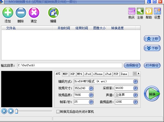The image size is (164, 122).
Task: Open 设置 settings tools icon
Action: click(157, 11)
